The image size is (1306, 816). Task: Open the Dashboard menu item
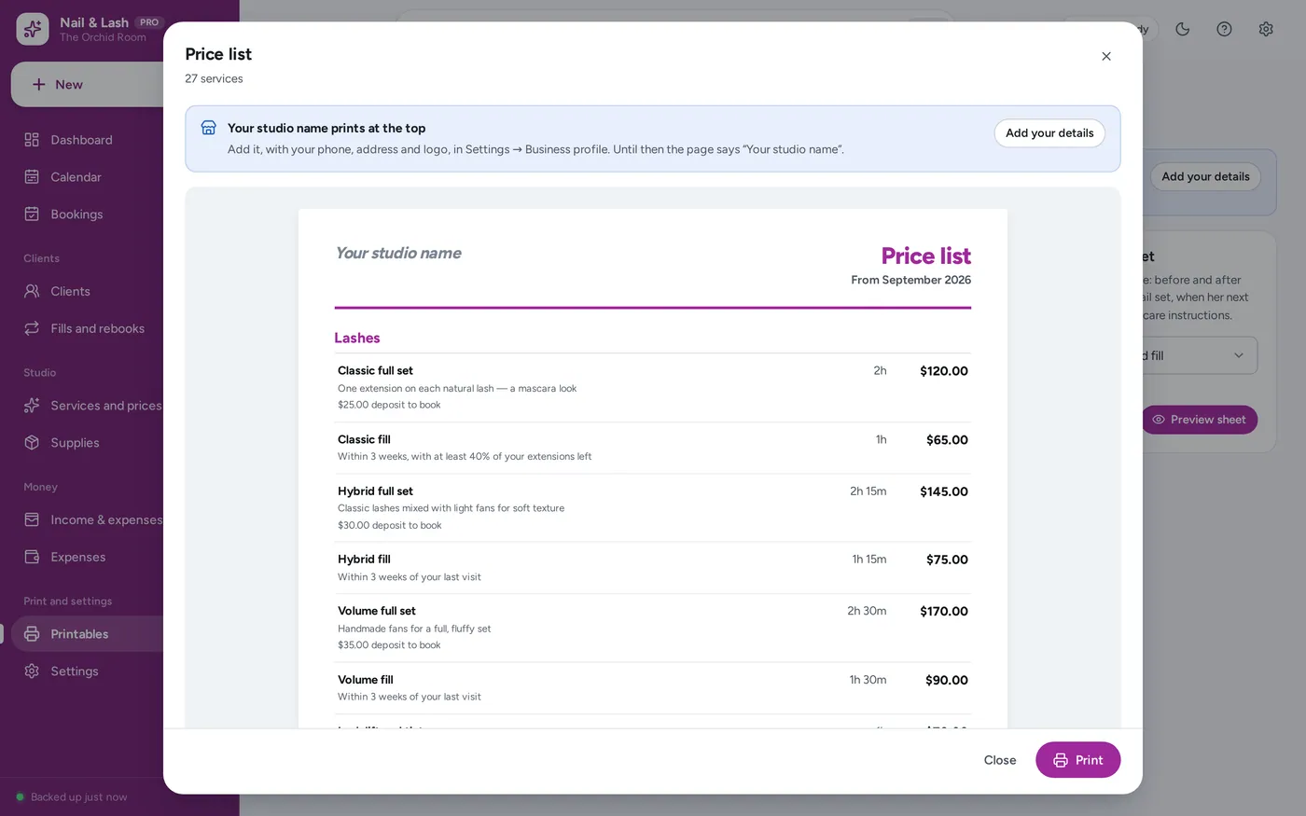88,140
